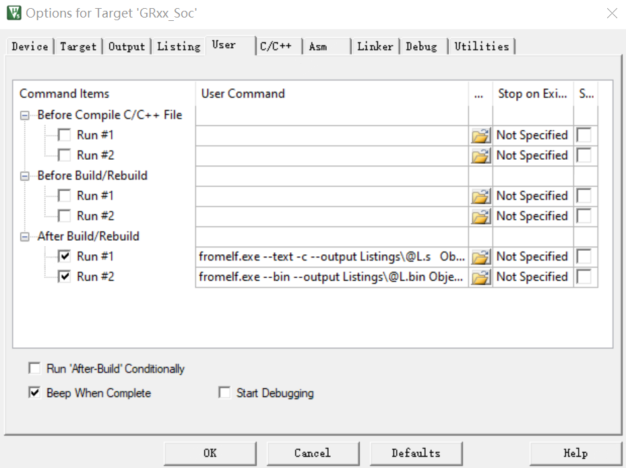Collapse the Before Build/Rebuild group
This screenshot has width=626, height=468.
point(25,176)
